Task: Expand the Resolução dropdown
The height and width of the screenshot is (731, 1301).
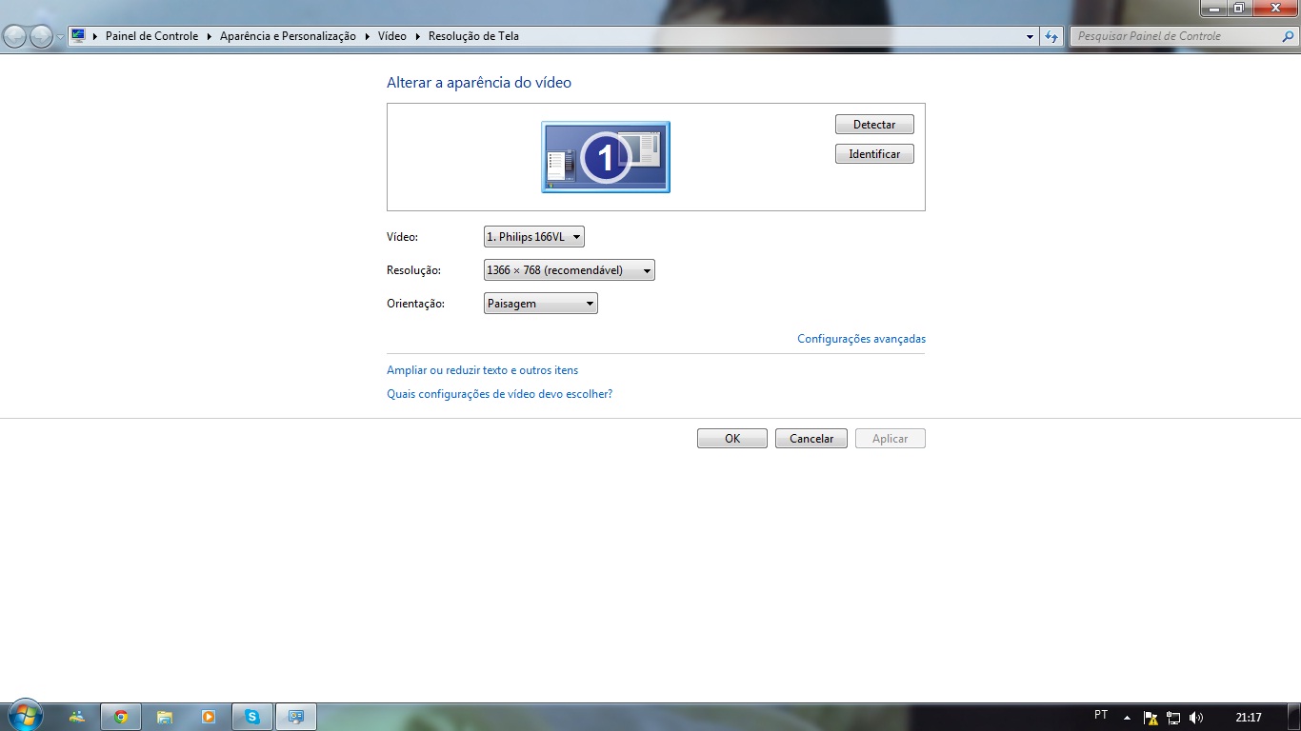Action: click(x=569, y=270)
